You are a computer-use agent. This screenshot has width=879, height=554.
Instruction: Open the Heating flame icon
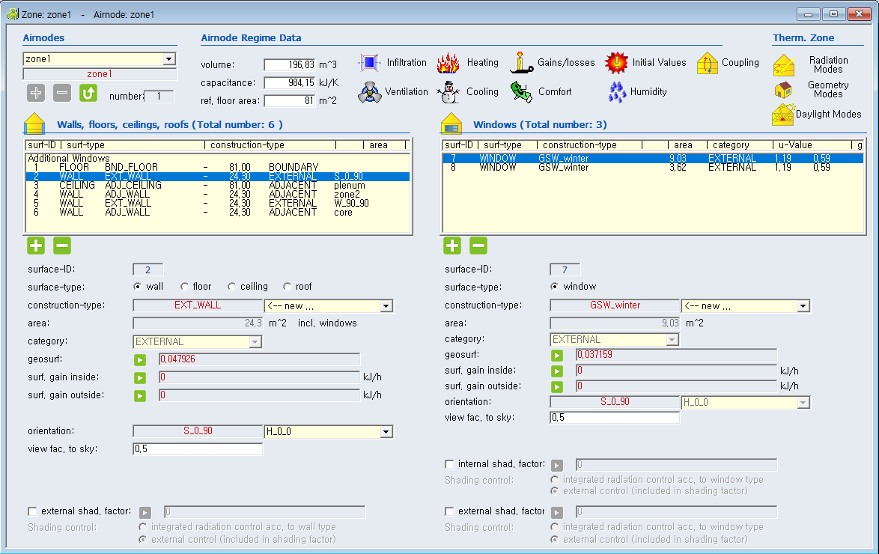448,63
